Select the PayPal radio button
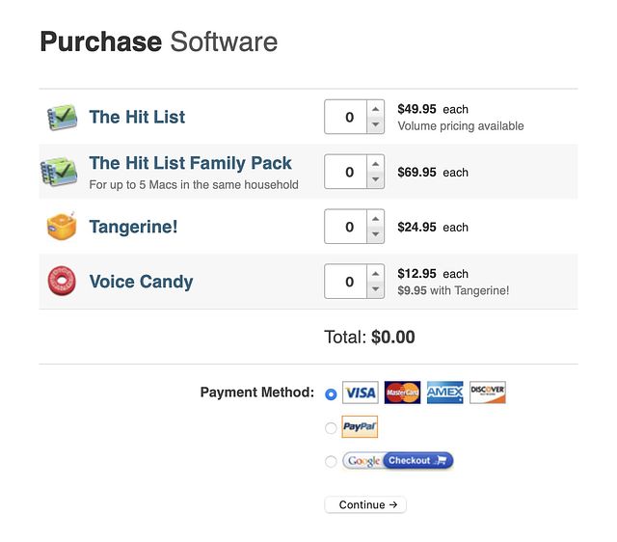This screenshot has width=617, height=542. click(x=331, y=428)
